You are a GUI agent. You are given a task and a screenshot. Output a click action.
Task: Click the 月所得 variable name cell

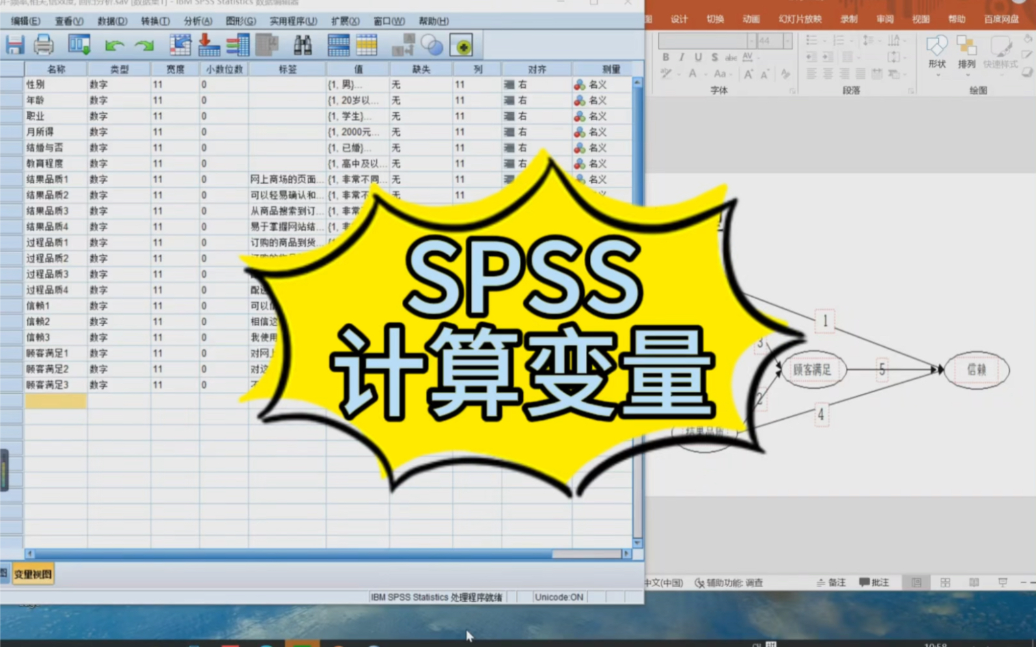point(55,132)
